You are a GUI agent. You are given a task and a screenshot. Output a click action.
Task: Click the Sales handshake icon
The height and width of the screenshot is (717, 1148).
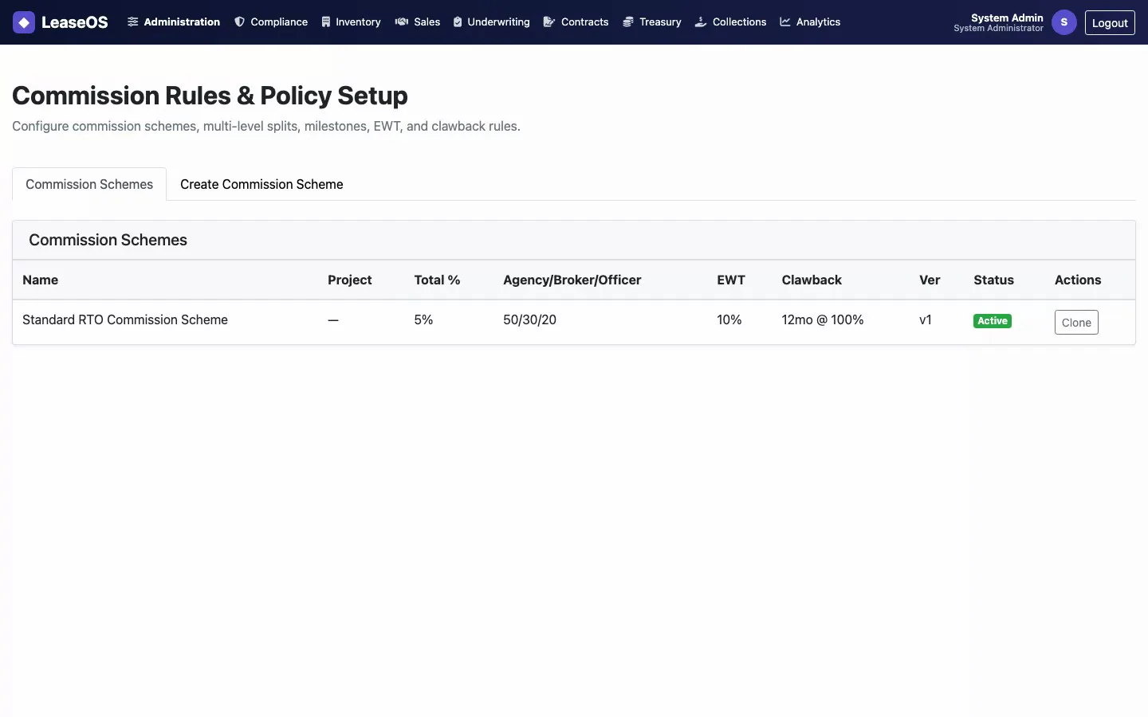point(402,22)
